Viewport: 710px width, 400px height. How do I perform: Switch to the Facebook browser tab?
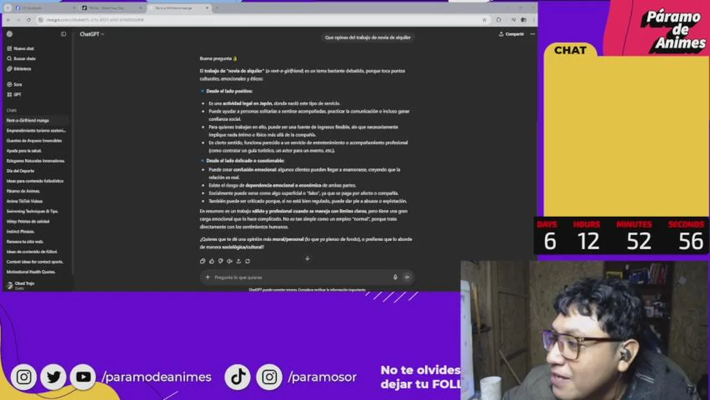click(x=44, y=8)
